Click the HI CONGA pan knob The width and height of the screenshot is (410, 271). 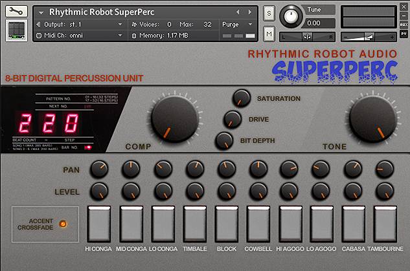99,169
